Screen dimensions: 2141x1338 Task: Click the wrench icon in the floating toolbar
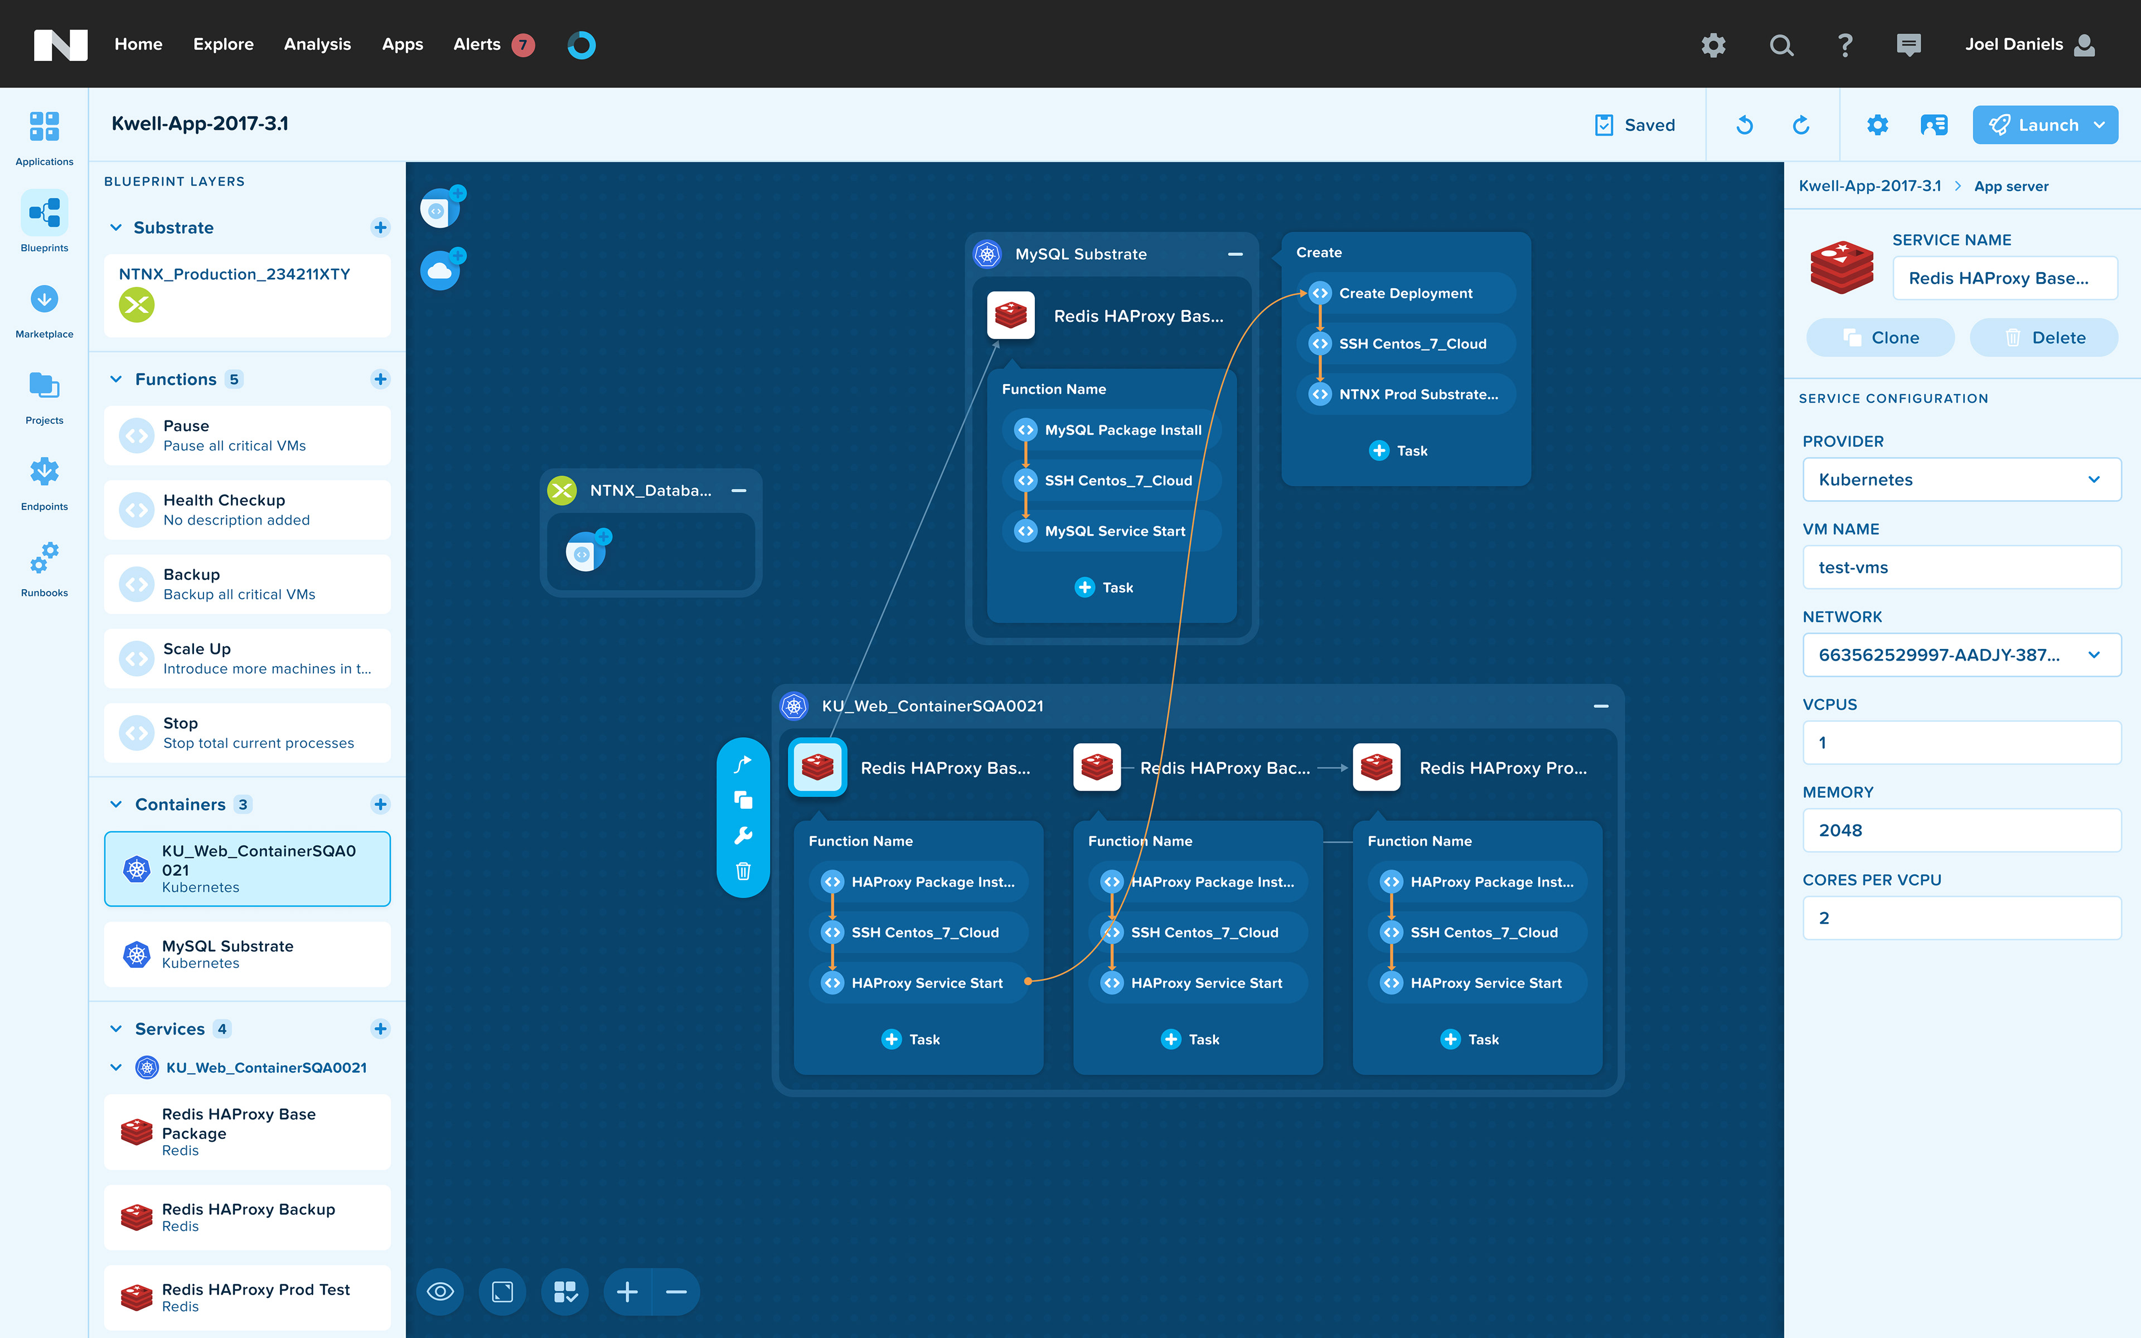click(x=743, y=835)
